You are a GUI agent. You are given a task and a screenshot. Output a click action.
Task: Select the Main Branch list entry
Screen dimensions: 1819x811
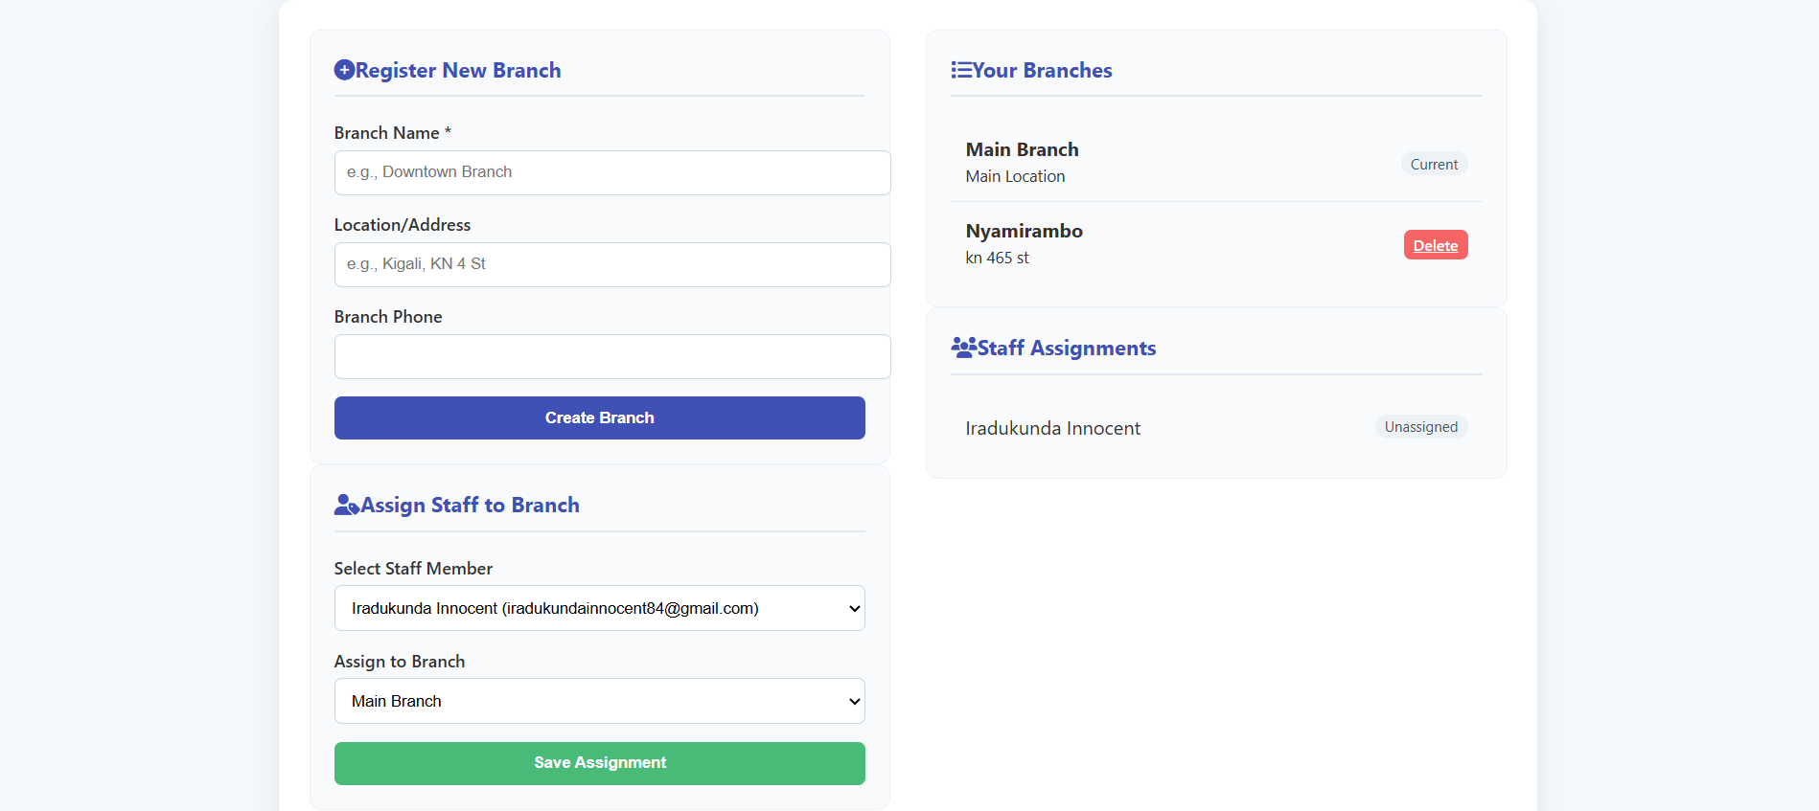tap(1022, 150)
